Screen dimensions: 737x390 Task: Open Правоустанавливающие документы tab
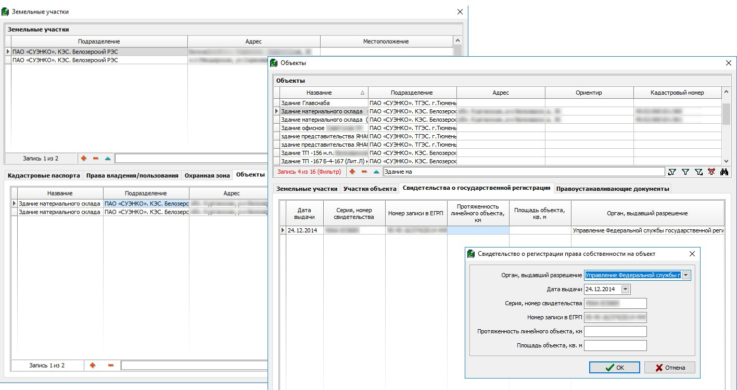[612, 189]
